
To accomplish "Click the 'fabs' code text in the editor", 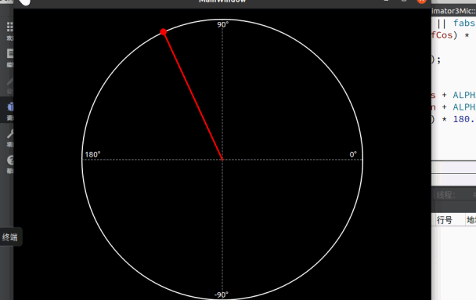I will pyautogui.click(x=464, y=23).
